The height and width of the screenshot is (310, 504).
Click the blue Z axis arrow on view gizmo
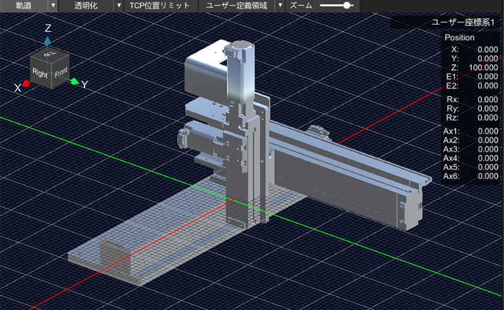[x=48, y=40]
